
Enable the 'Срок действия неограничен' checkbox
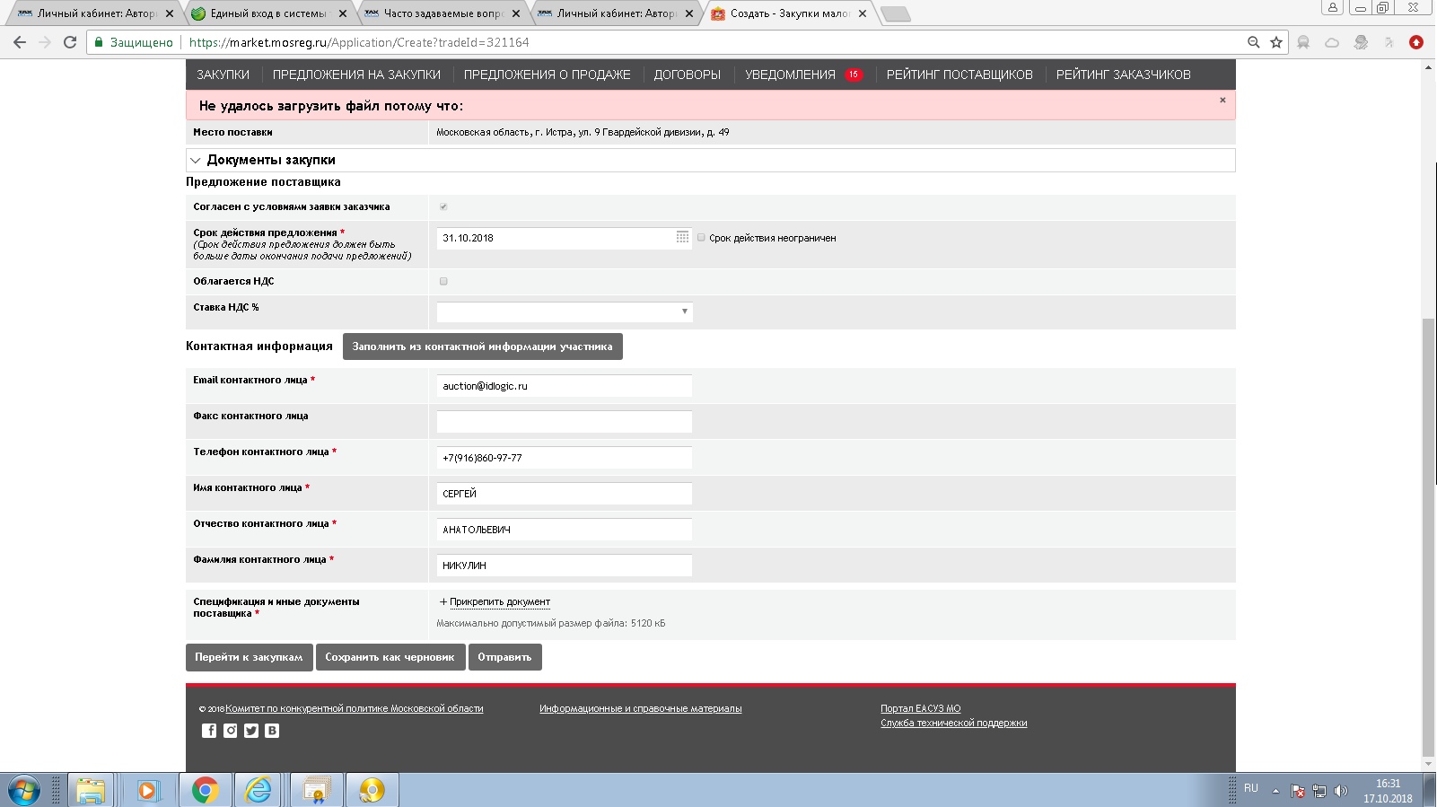click(x=702, y=238)
